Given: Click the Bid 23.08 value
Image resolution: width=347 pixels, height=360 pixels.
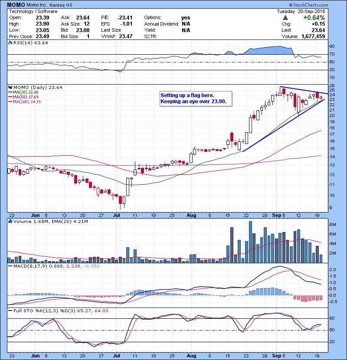Looking at the screenshot, I should (x=83, y=30).
